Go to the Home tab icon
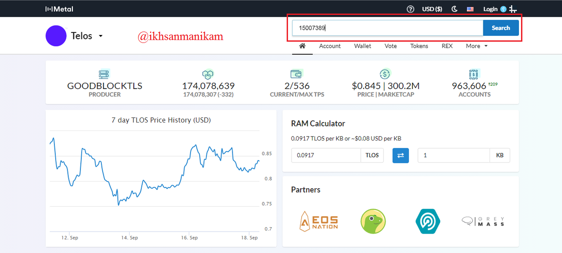The image size is (562, 253). coord(302,46)
